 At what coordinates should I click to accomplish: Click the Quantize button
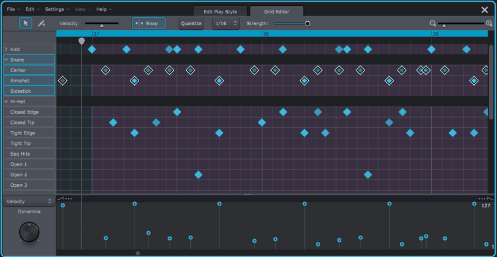[x=191, y=23]
